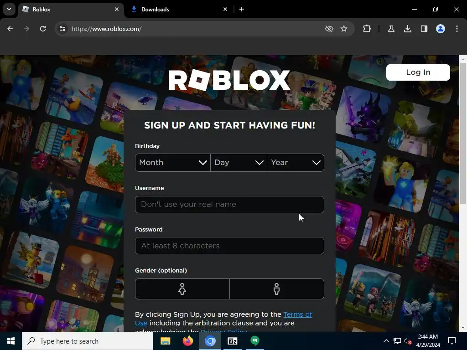Click the address bar URL
The image size is (467, 350).
[x=106, y=29]
